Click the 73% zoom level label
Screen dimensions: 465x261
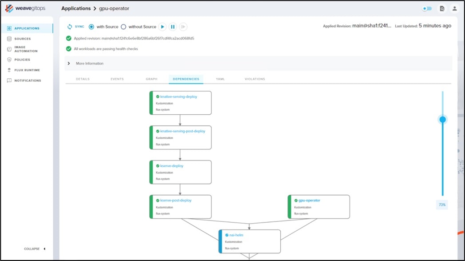pyautogui.click(x=442, y=205)
